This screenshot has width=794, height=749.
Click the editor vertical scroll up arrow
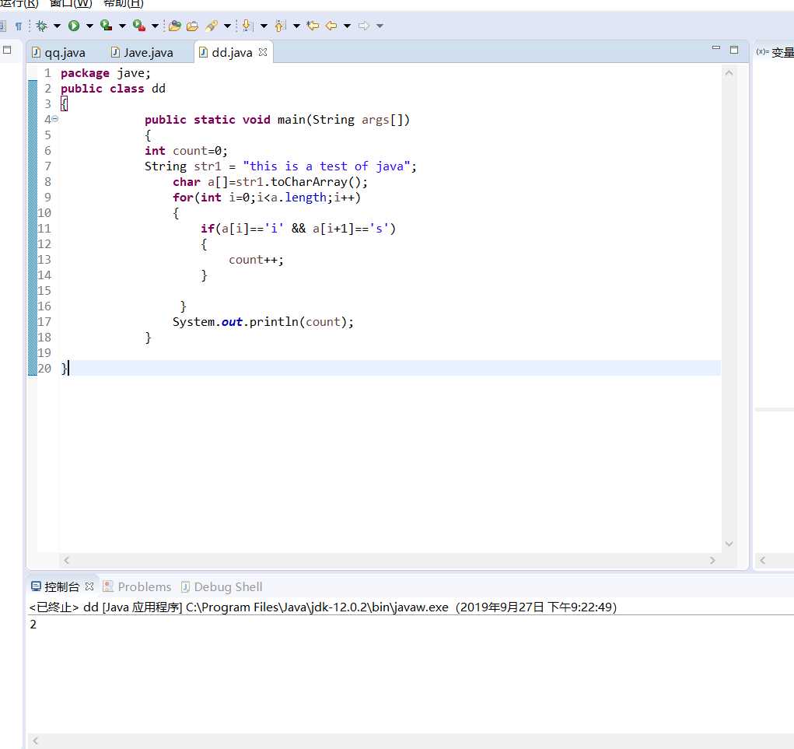point(729,73)
